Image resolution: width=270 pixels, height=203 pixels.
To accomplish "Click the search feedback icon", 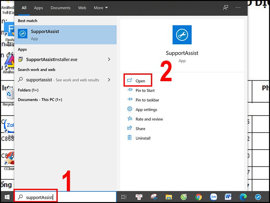I will 225,8.
